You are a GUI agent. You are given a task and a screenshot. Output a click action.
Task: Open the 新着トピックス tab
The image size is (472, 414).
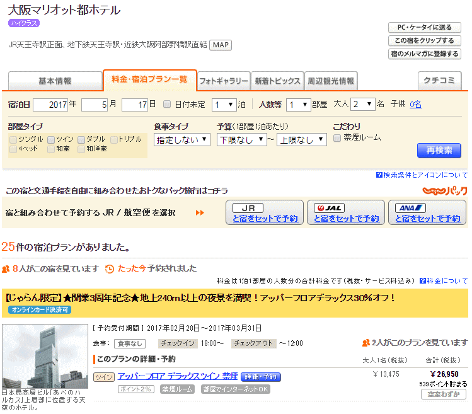tap(277, 81)
